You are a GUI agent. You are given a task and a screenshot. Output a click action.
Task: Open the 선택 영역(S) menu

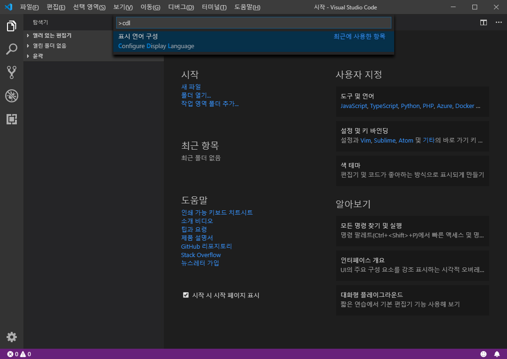(x=89, y=7)
